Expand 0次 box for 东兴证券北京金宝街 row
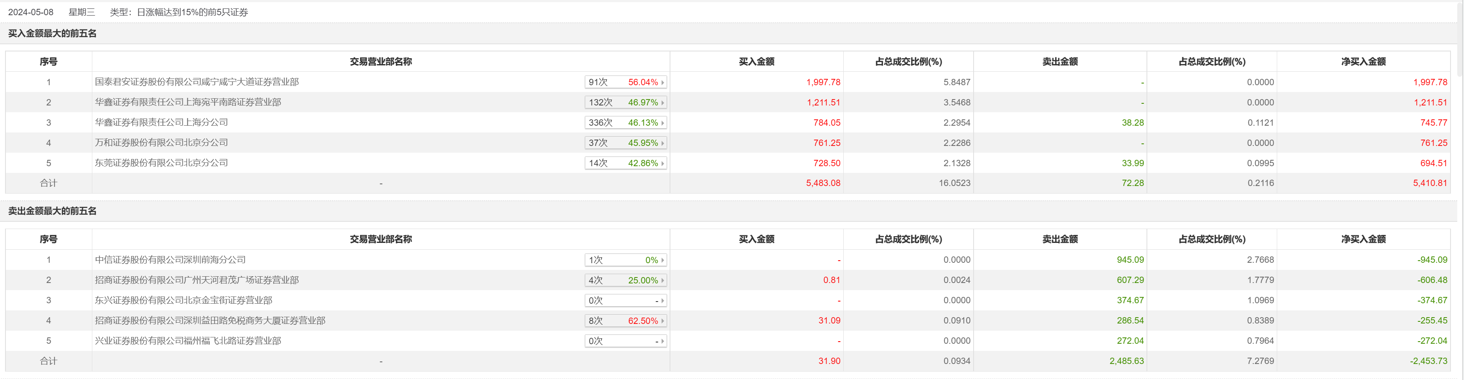1464x380 pixels. pyautogui.click(x=625, y=300)
